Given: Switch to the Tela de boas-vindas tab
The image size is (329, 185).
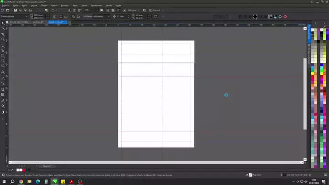Looking at the screenshot, I should point(19,22).
